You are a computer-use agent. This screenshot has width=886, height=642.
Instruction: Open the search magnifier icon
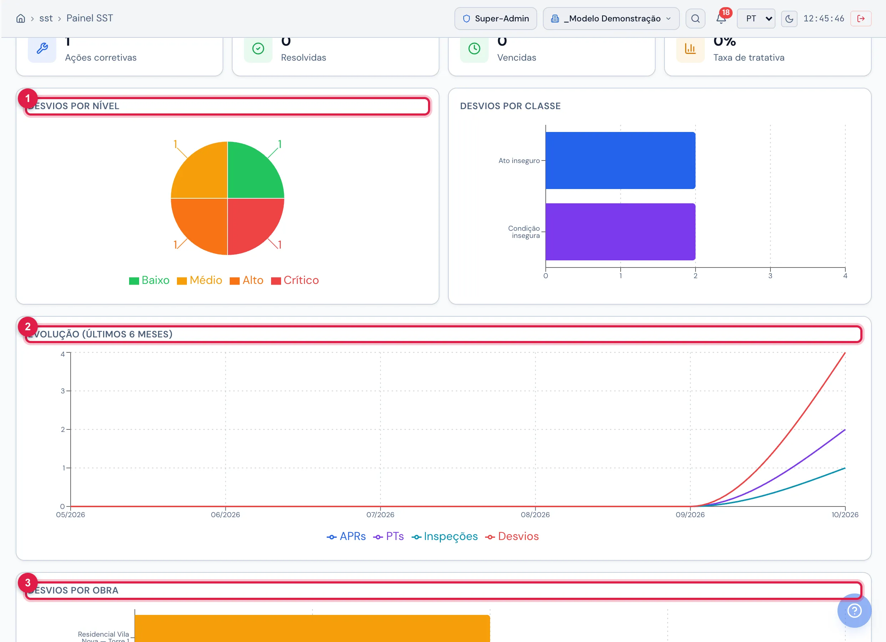point(695,18)
